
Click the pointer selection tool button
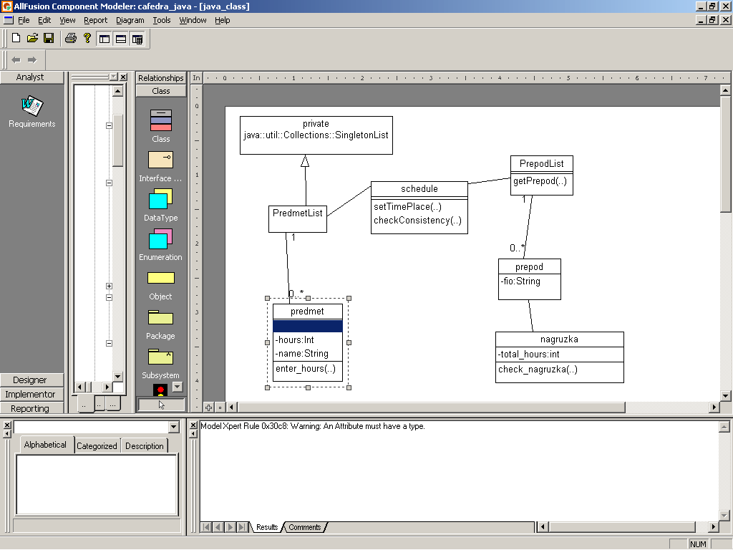pyautogui.click(x=161, y=405)
